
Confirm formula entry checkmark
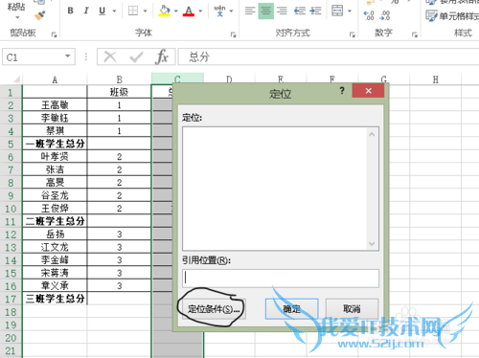tap(136, 57)
